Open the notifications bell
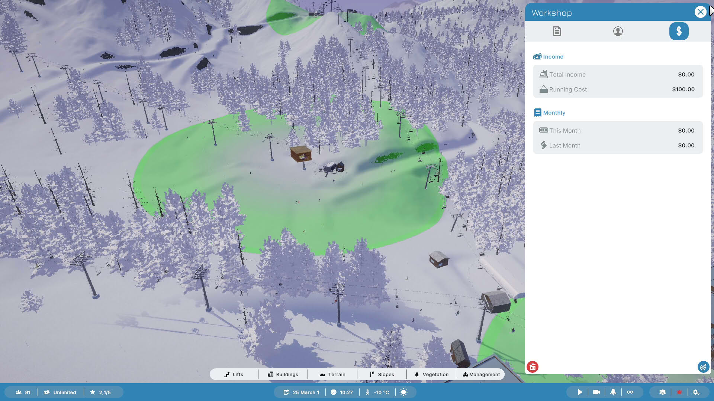This screenshot has width=714, height=401. (613, 392)
